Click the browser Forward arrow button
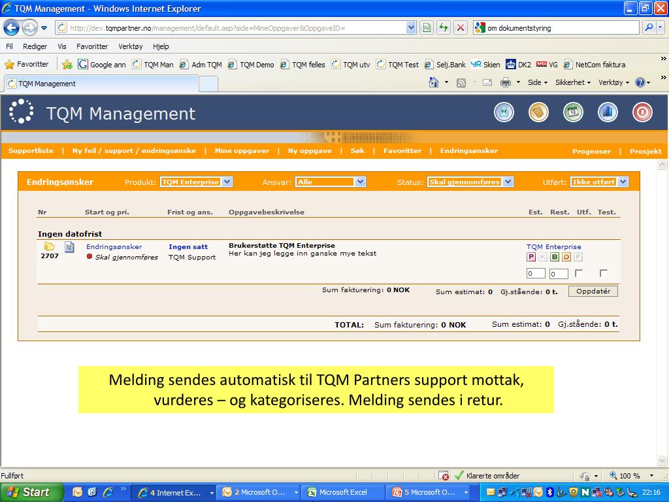 coord(29,28)
